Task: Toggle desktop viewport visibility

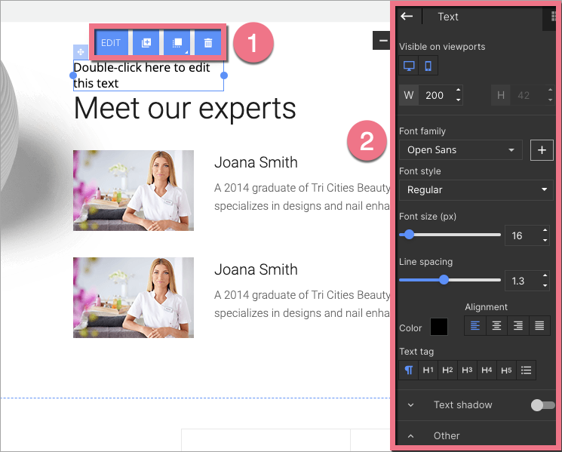Action: [409, 66]
